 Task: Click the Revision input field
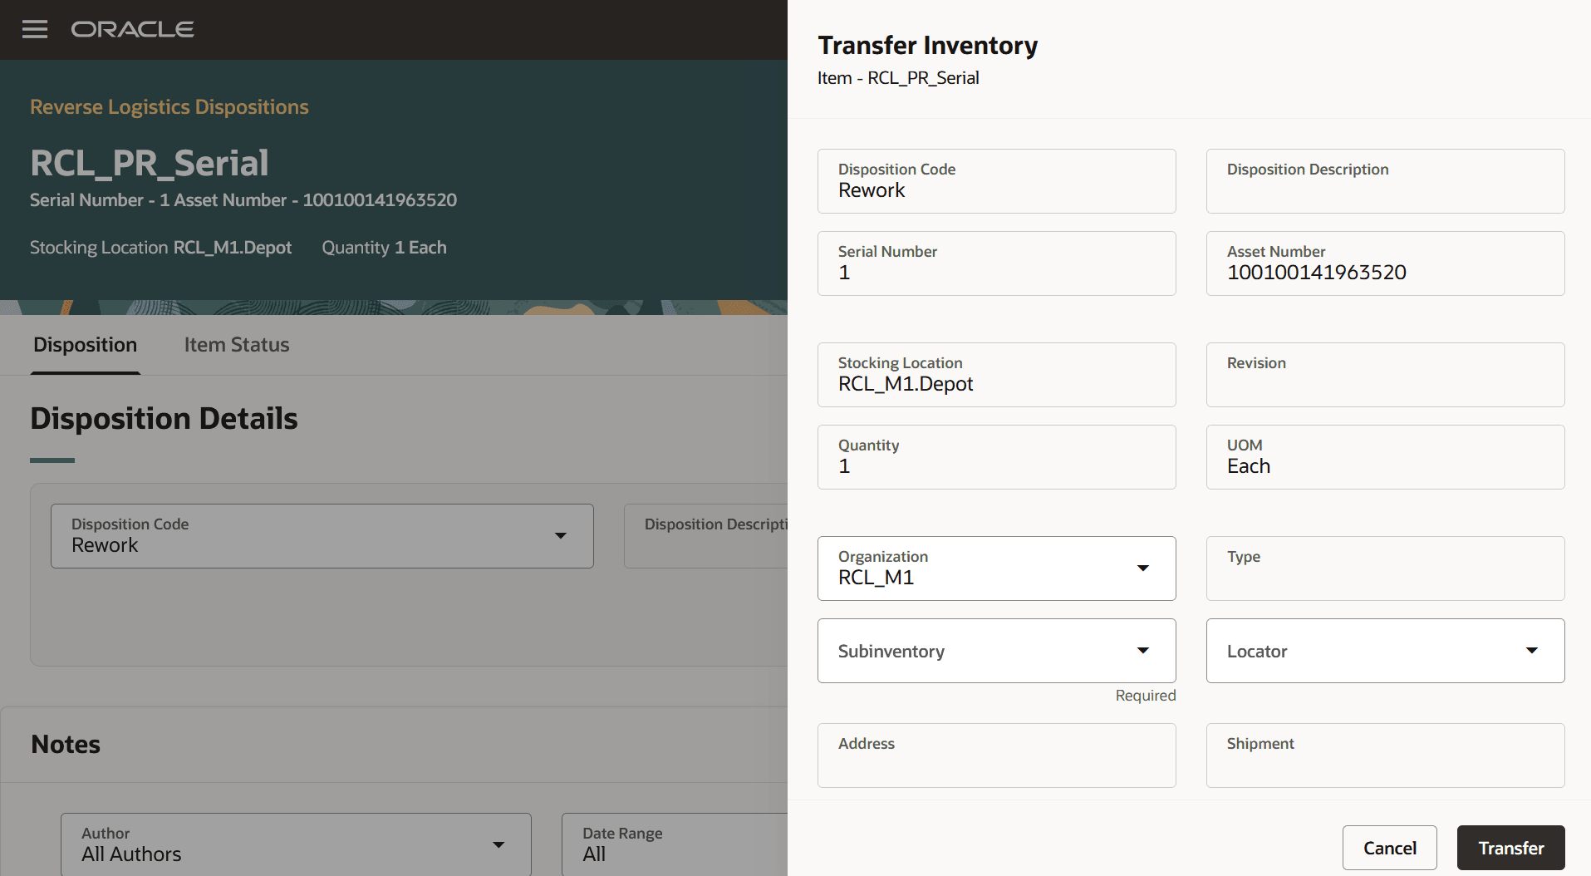tap(1383, 375)
